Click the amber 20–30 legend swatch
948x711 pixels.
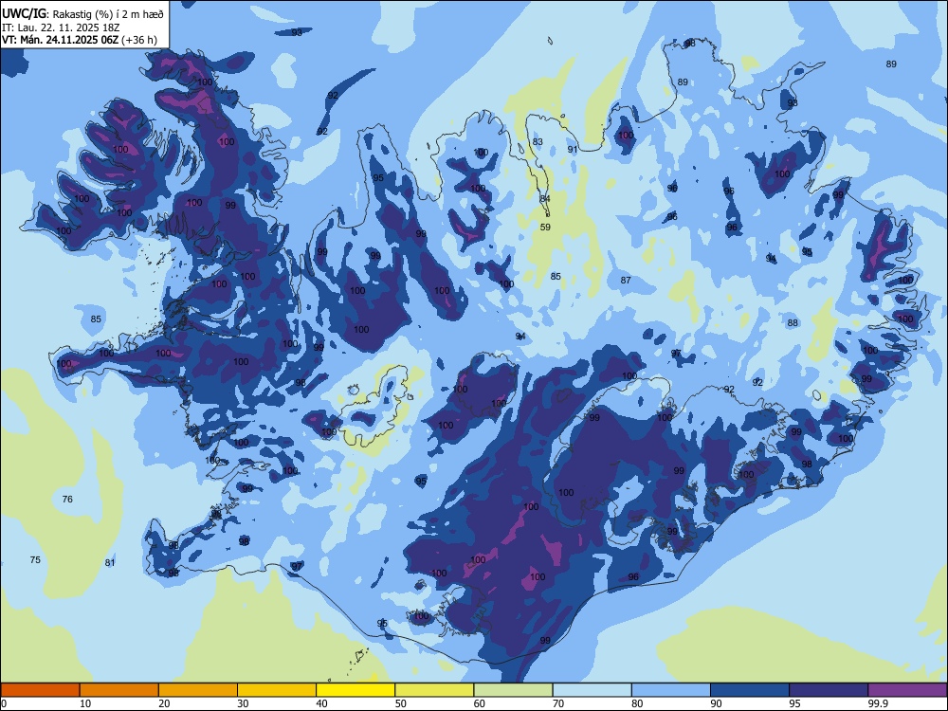(x=198, y=690)
